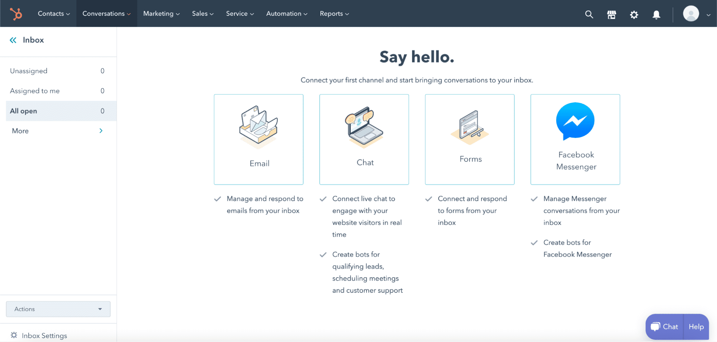Click the Inbox Settings gear icon
The height and width of the screenshot is (342, 717).
[x=14, y=335]
